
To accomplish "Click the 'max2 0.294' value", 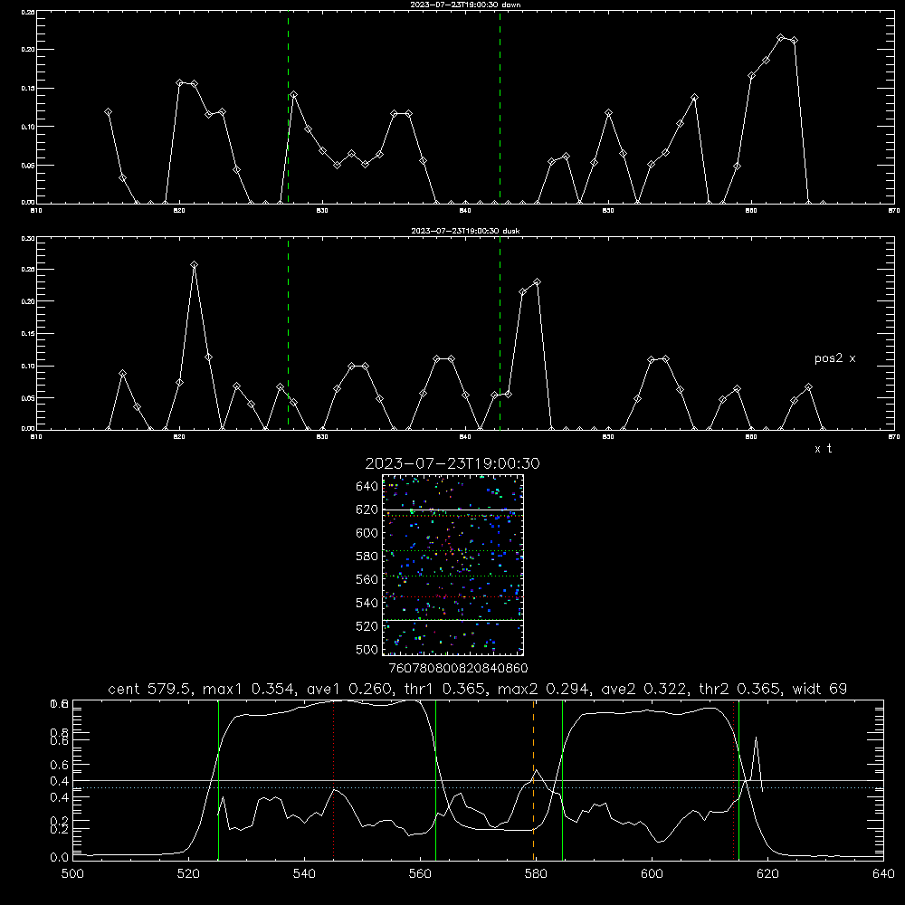I will pyautogui.click(x=543, y=689).
